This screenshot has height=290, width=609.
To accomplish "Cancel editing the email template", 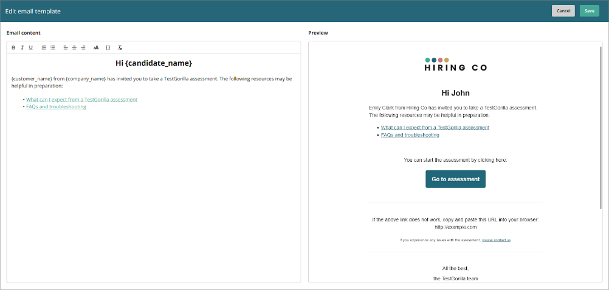I will (563, 11).
